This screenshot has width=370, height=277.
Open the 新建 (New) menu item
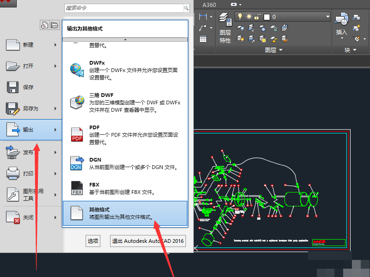tap(31, 45)
